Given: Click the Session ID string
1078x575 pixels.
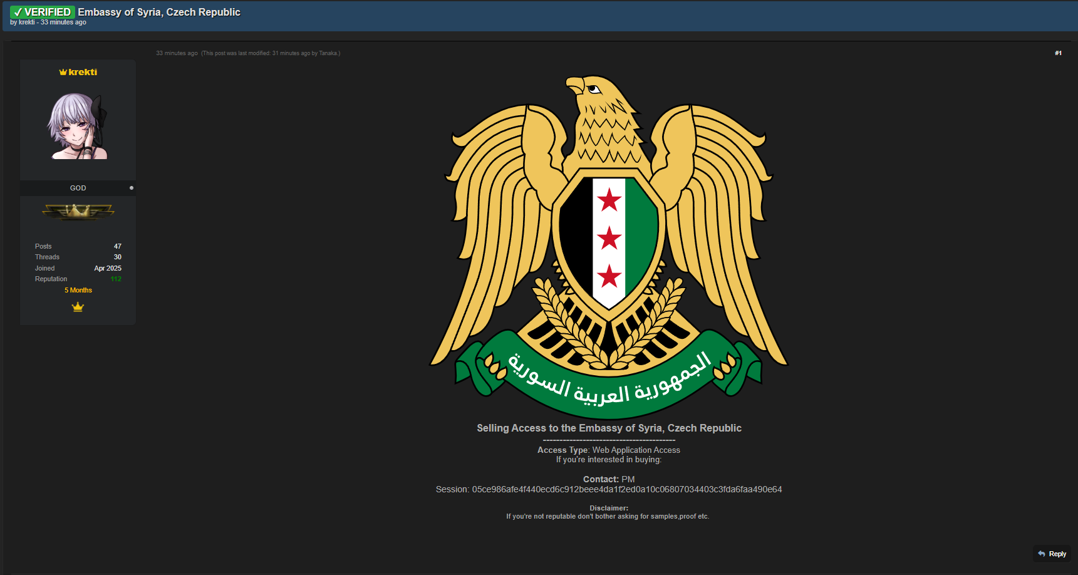Looking at the screenshot, I should [626, 489].
